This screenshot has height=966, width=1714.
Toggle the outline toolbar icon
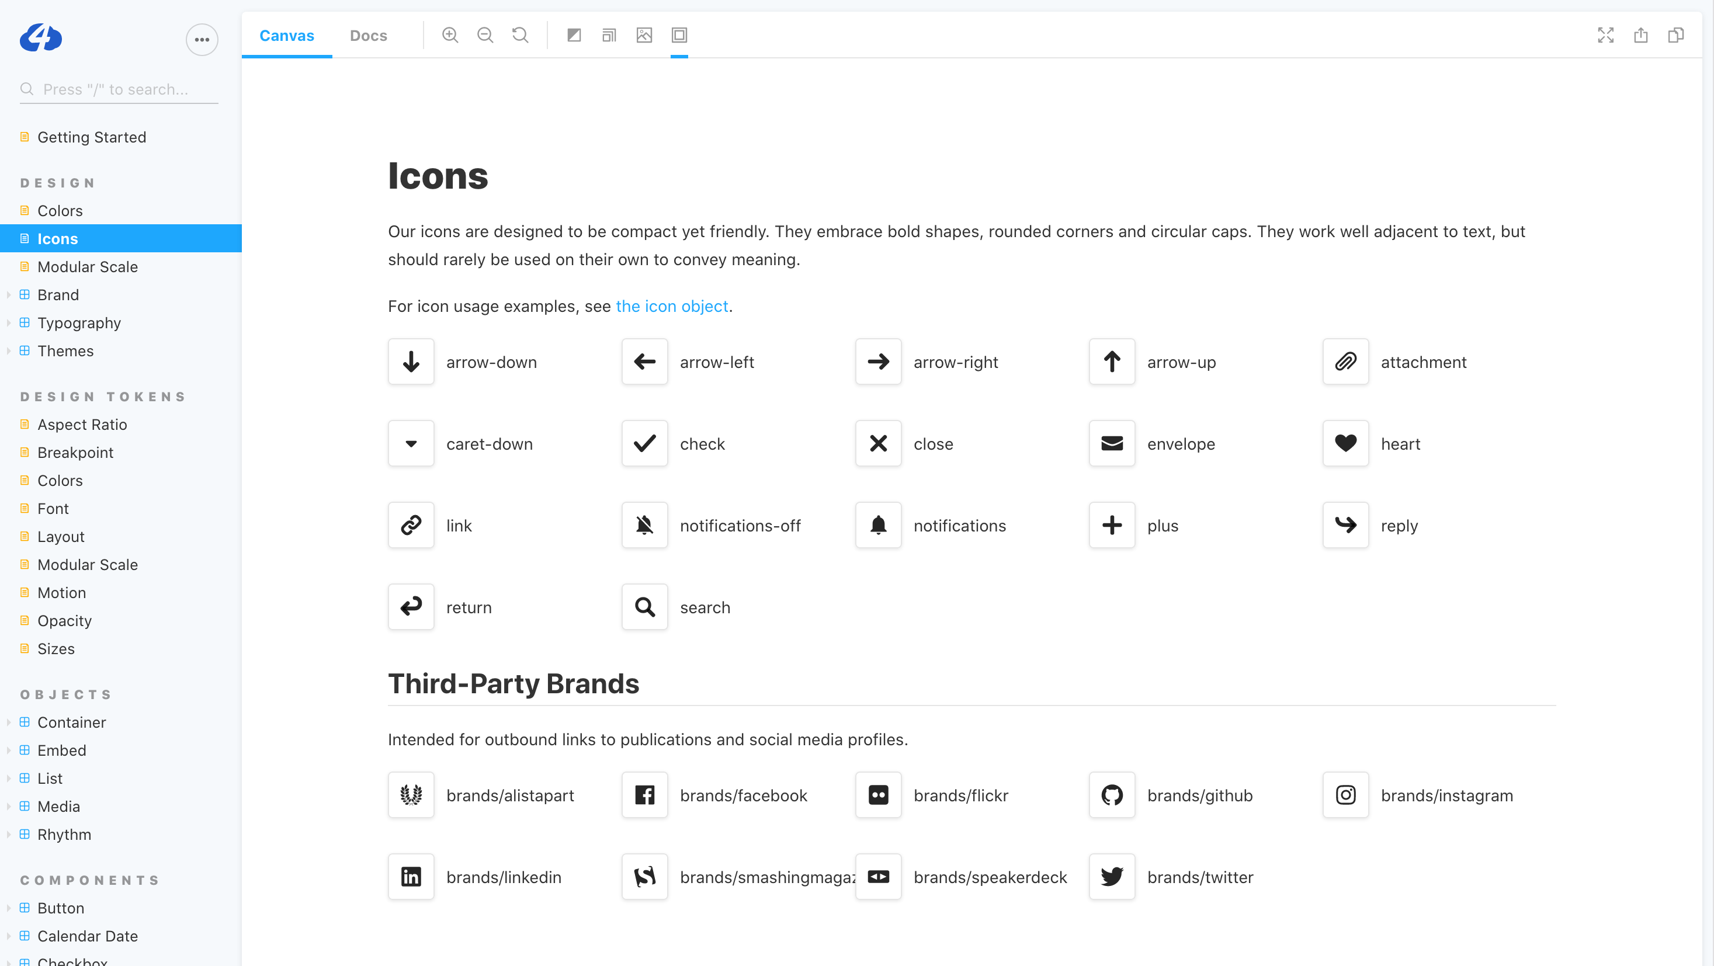pos(679,35)
